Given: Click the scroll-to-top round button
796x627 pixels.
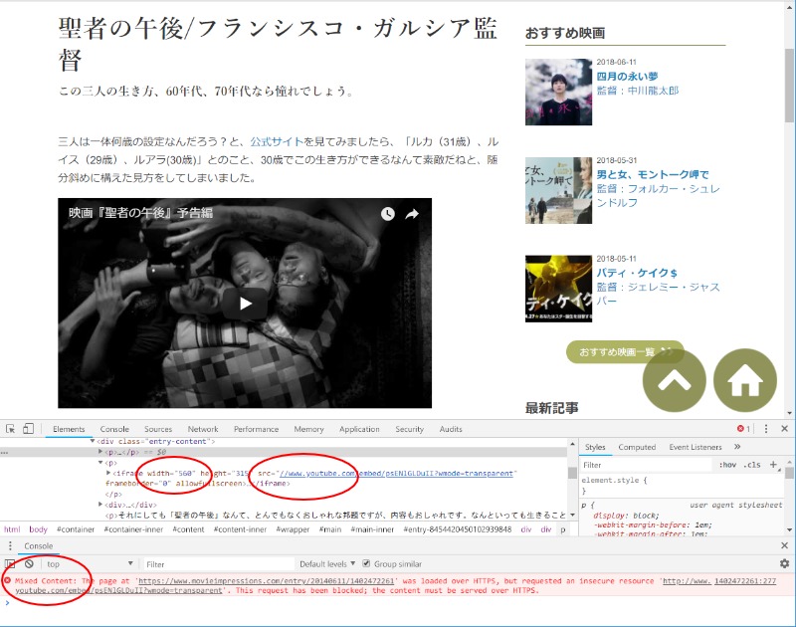Looking at the screenshot, I should tap(675, 380).
